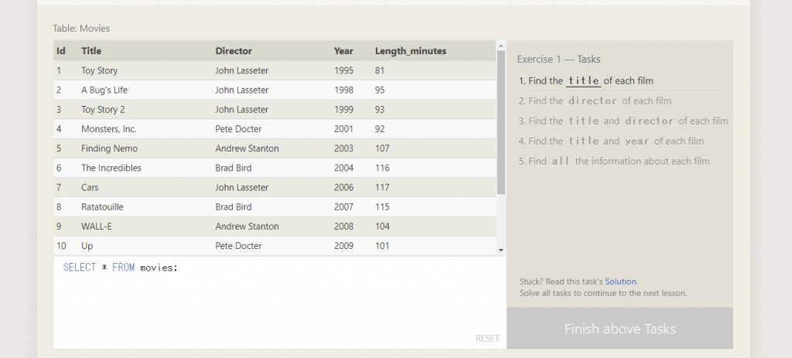Click the Director column header

[x=234, y=51]
